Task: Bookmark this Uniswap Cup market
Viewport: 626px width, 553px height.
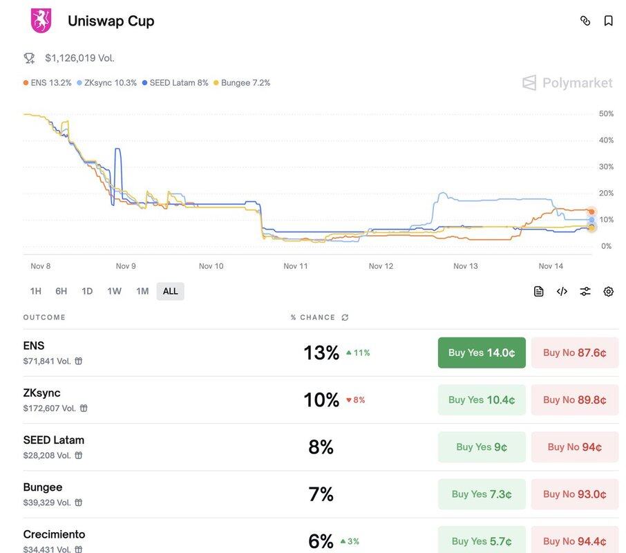Action: pos(609,21)
